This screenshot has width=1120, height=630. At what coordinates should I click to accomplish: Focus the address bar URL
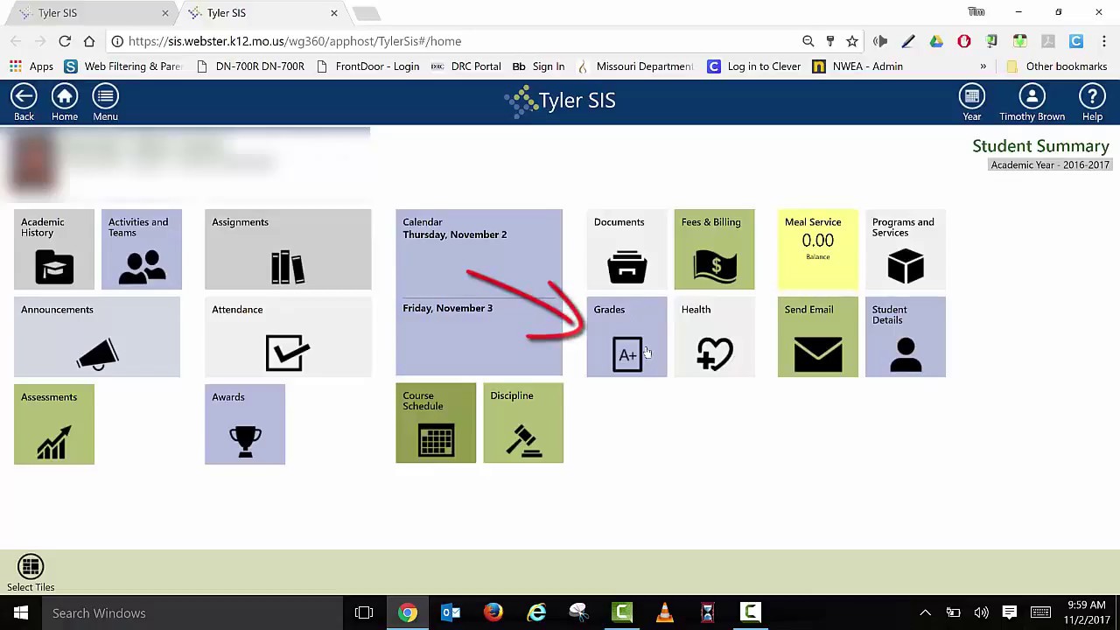point(295,41)
